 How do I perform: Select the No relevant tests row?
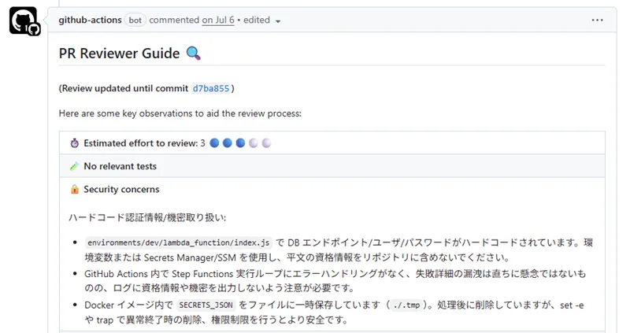(x=331, y=166)
